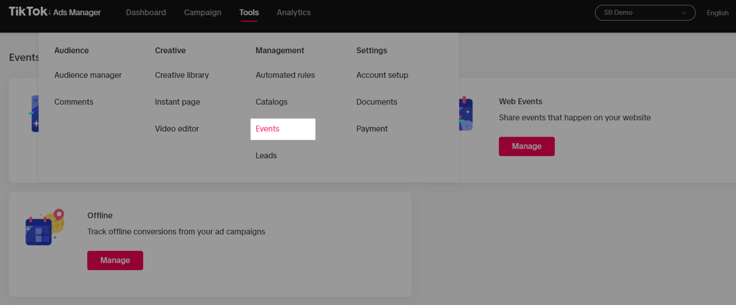
Task: Open the Analytics tab
Action: point(293,12)
